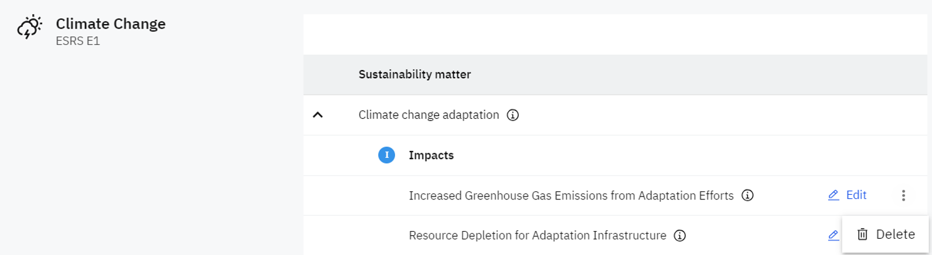This screenshot has height=255, width=932.
Task: Show info for Increased Greenhouse Gas Emissions
Action: coord(747,195)
